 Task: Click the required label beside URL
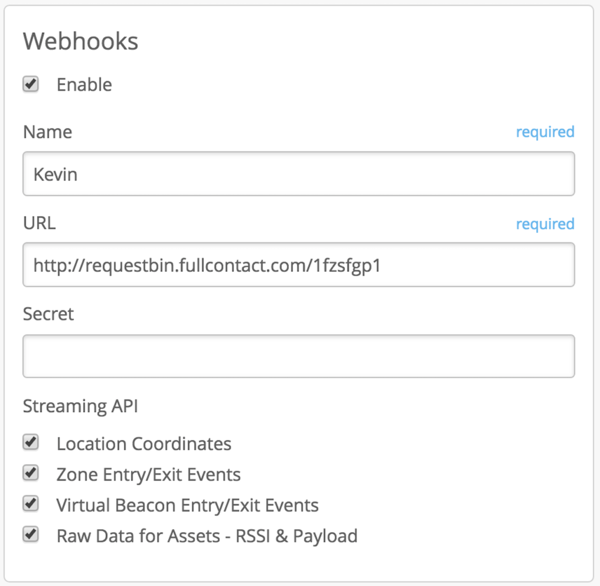point(545,223)
